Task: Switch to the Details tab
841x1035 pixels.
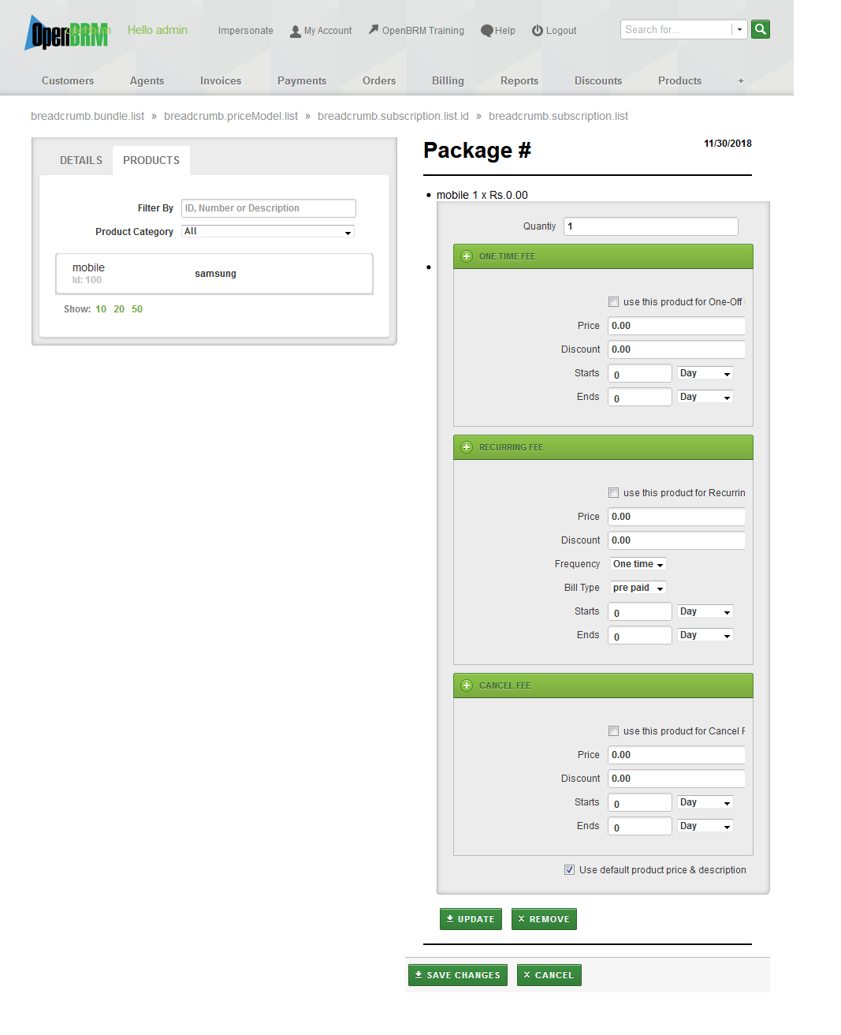Action: [81, 160]
